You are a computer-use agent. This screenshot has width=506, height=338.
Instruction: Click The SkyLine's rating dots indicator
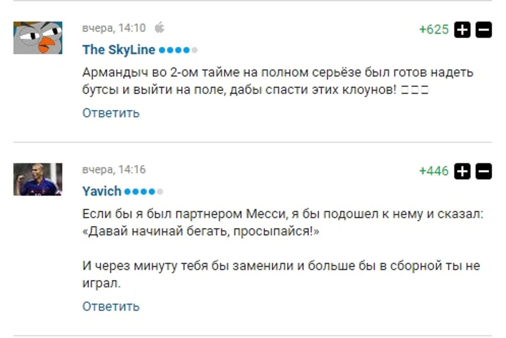coord(178,50)
